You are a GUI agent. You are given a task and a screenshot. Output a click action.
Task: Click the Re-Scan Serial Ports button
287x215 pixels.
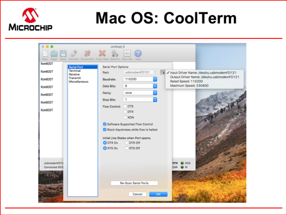(134, 183)
